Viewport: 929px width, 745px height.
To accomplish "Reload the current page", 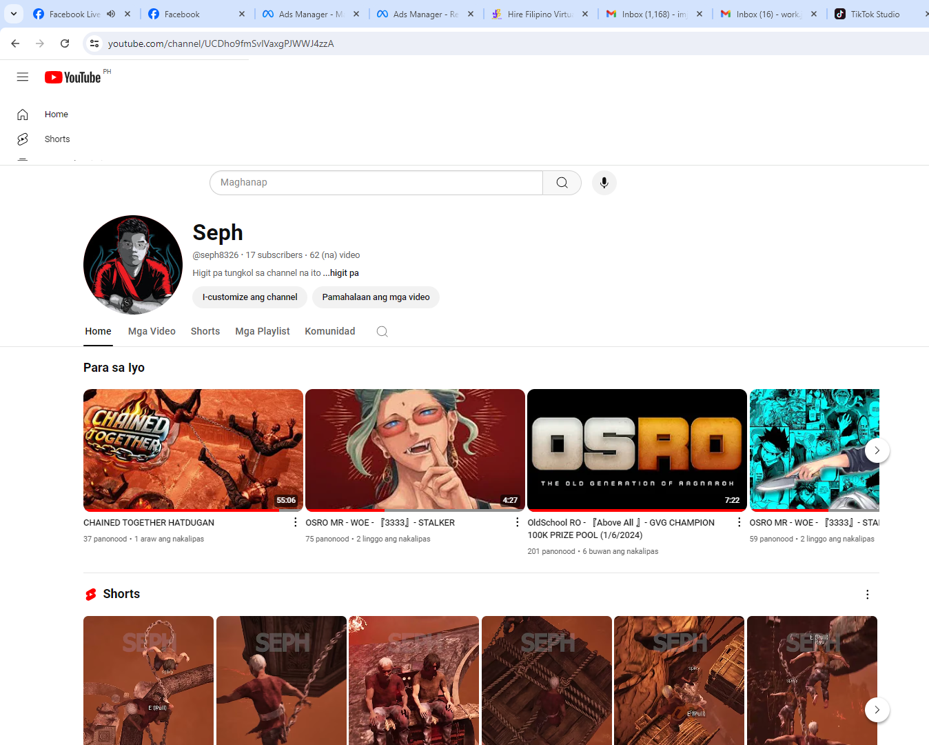I will 65,43.
